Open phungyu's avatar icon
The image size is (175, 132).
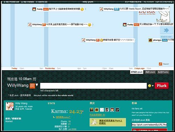pyautogui.click(x=150, y=40)
